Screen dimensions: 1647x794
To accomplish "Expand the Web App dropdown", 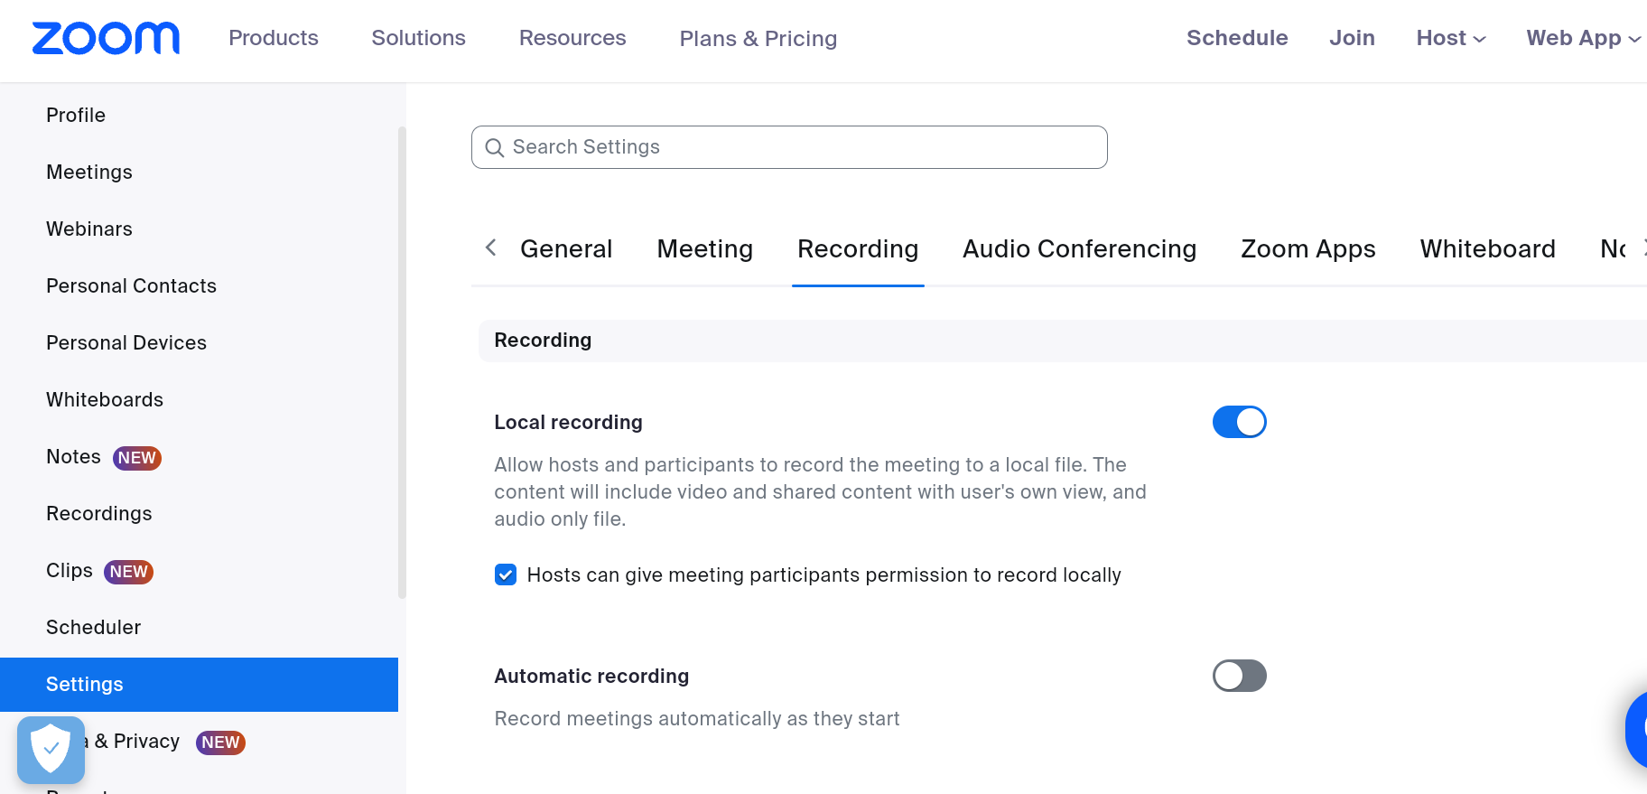I will tap(1583, 38).
